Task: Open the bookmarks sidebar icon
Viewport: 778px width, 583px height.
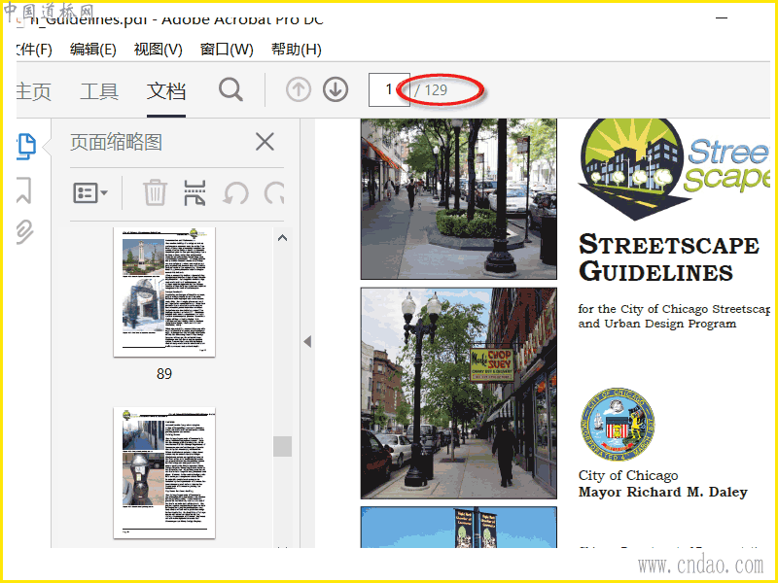Action: (23, 190)
